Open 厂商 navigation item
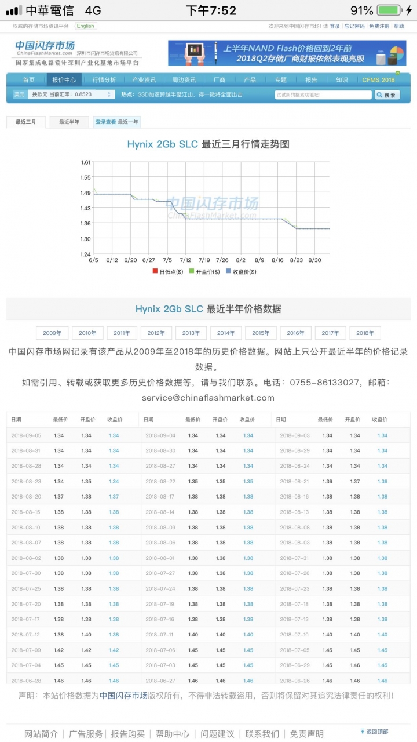This screenshot has width=417, height=742. 220,80
